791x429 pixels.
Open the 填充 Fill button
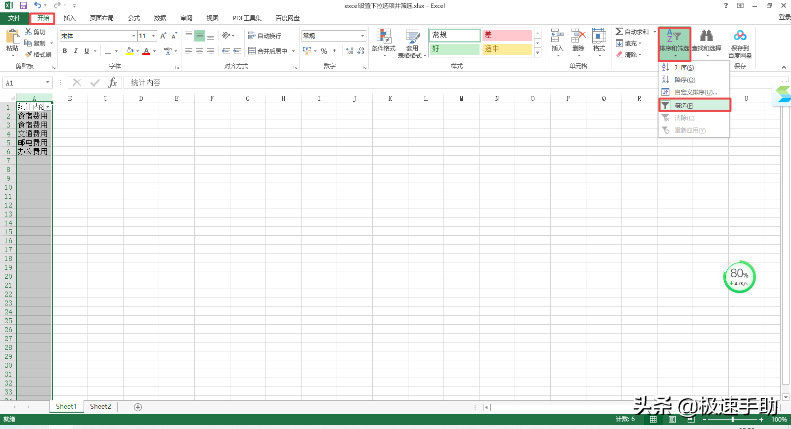pos(628,43)
